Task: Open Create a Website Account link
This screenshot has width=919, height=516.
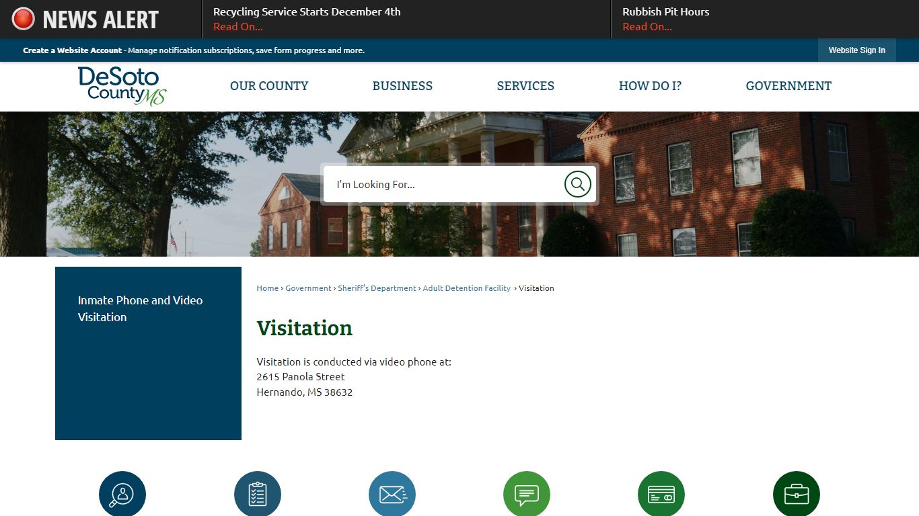Action: (x=73, y=50)
